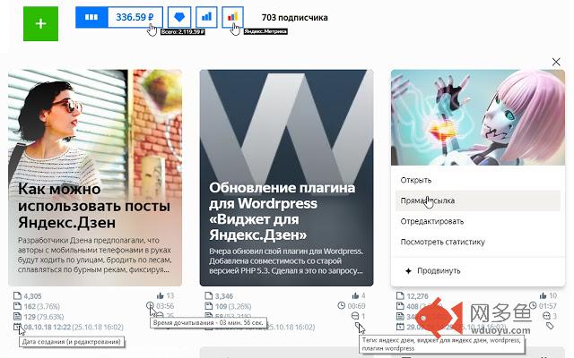Click the document icon beside 408
This screenshot has height=358, width=574.
[400, 306]
